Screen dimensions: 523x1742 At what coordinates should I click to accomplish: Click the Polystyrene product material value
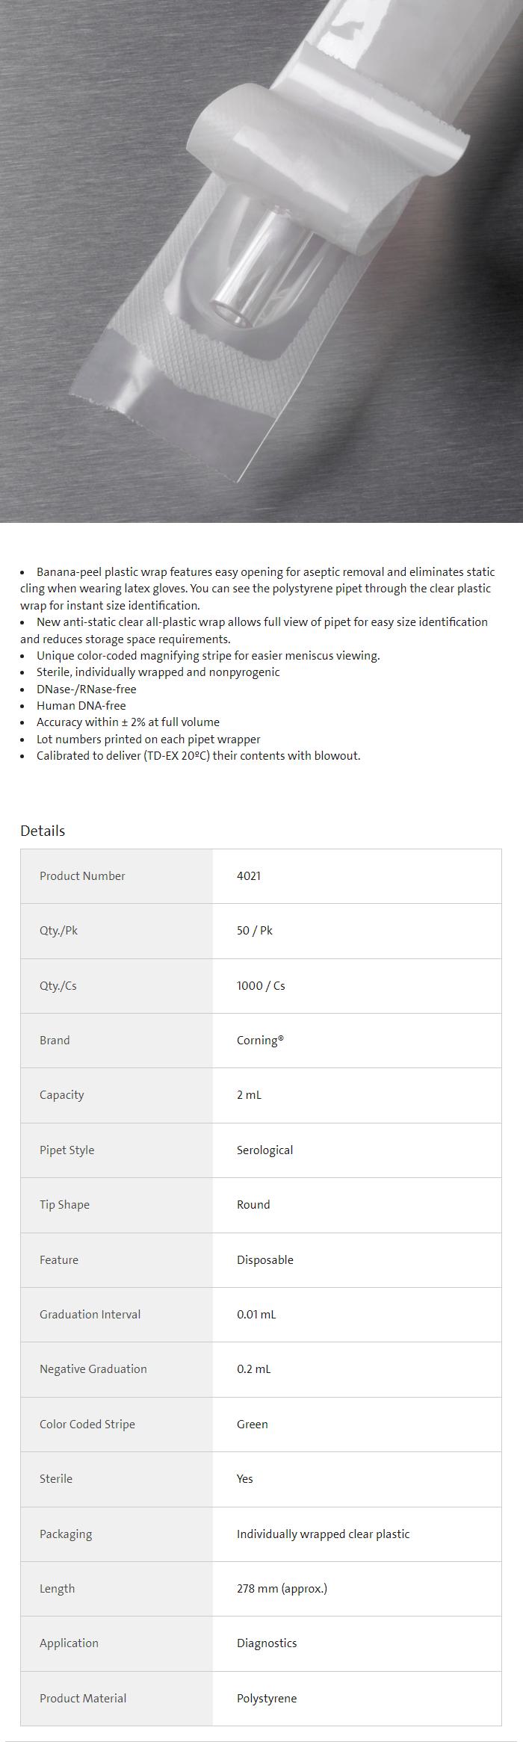click(x=267, y=1698)
